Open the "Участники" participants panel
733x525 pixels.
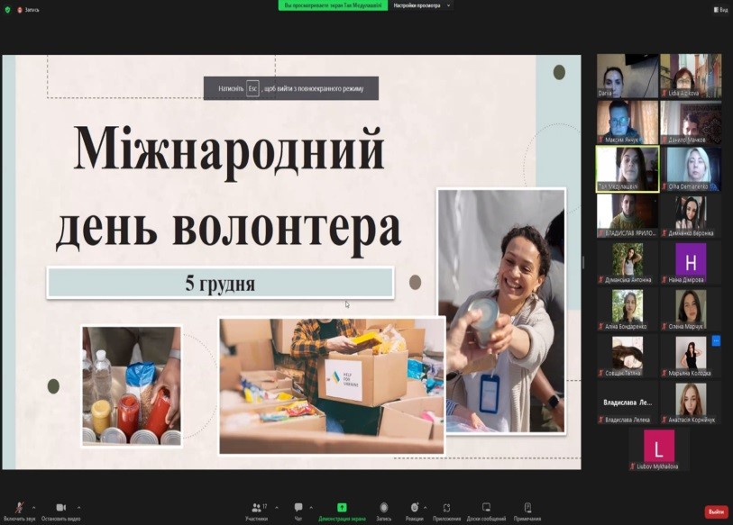click(x=257, y=511)
